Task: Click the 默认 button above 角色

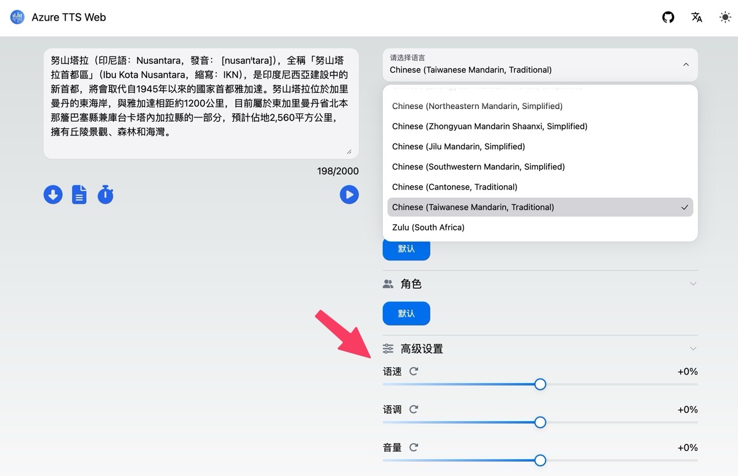Action: point(406,249)
